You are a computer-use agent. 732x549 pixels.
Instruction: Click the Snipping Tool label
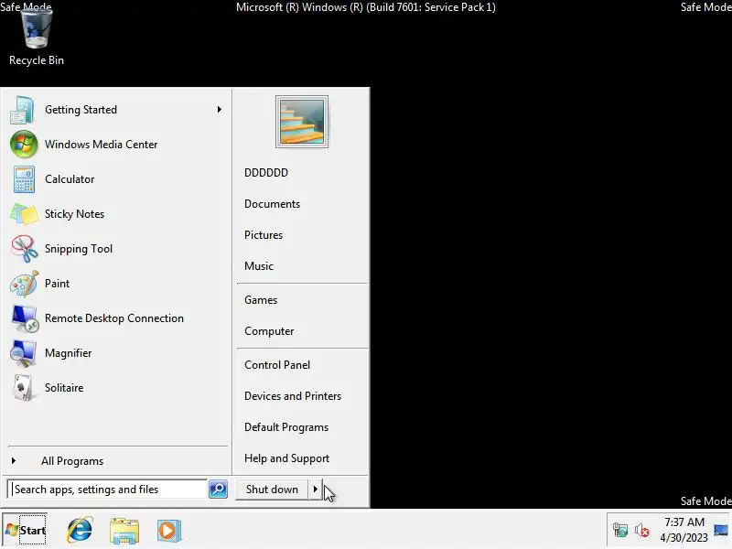click(x=79, y=249)
